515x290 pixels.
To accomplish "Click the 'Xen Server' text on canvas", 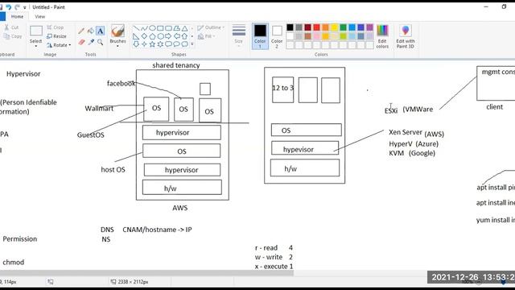I will [x=406, y=132].
